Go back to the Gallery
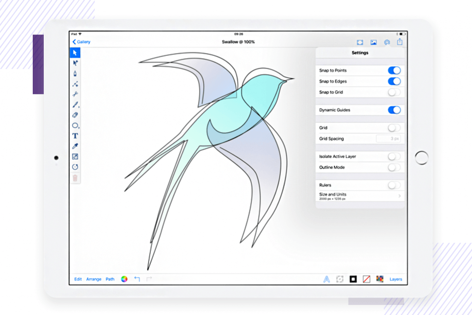The image size is (472, 315). [x=82, y=42]
